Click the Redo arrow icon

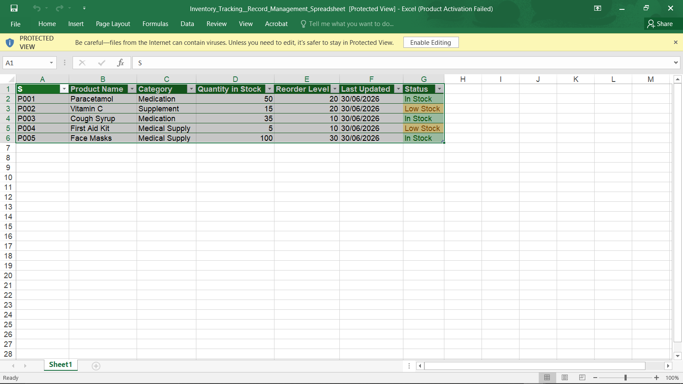click(60, 8)
